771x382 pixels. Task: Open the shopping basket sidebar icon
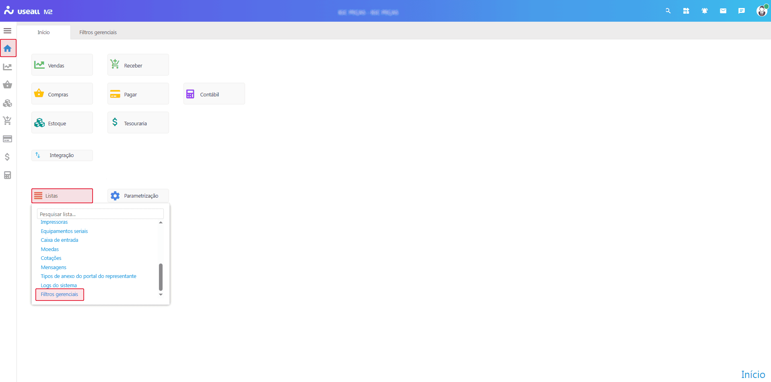(x=7, y=85)
